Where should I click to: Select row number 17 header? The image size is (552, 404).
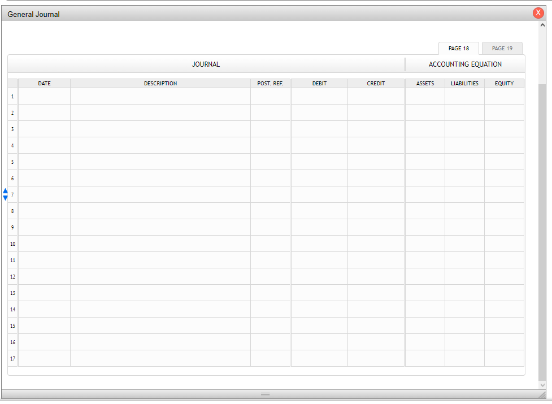tap(12, 358)
